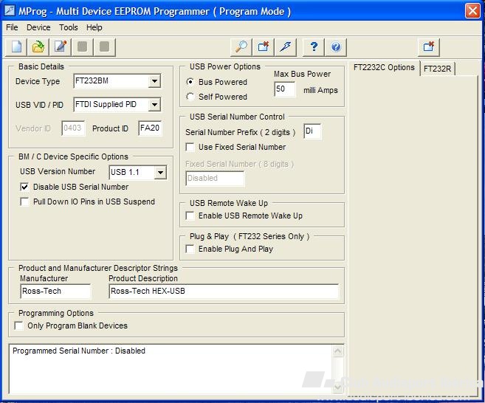Screen dimensions: 485x403
Task: Click the 'USB Power Options' group label
Action: click(x=225, y=66)
